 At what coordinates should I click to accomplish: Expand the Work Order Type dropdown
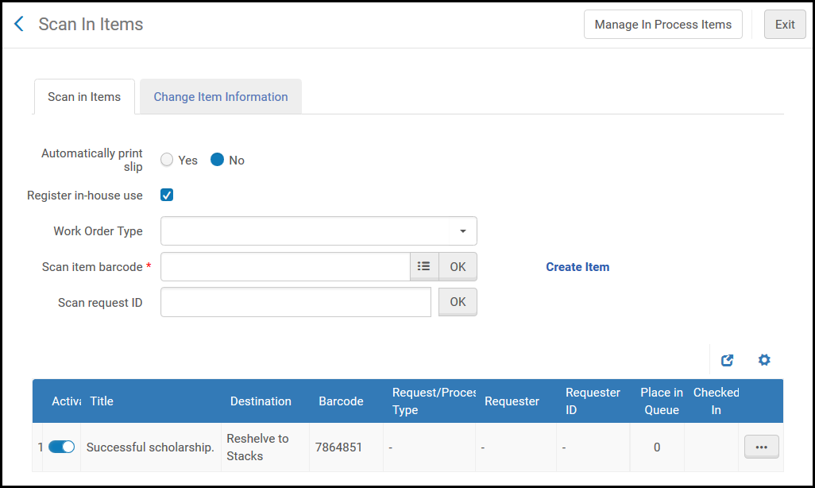(x=319, y=231)
